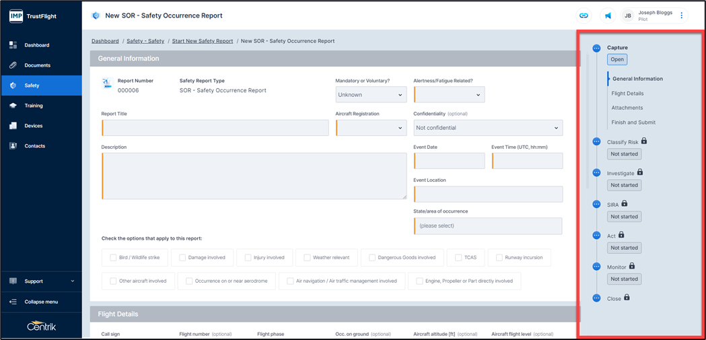The width and height of the screenshot is (706, 340).
Task: Expand the Confidentiality dropdown
Action: [x=488, y=128]
